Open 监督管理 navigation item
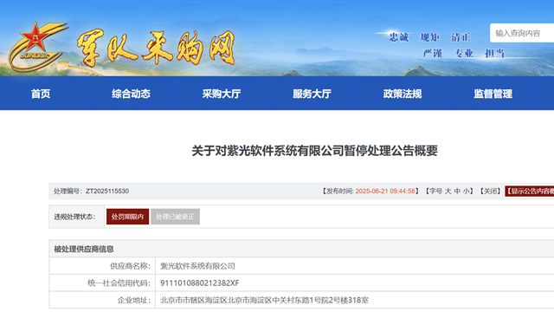Screen dimensions: 554x312 [493, 94]
